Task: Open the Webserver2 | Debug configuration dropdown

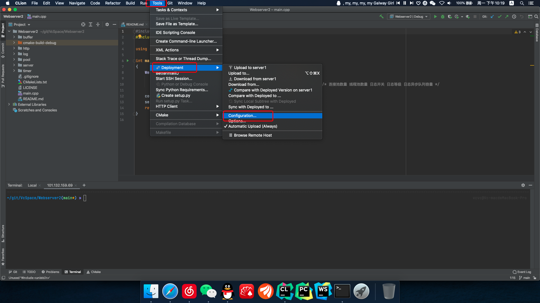Action: [409, 17]
